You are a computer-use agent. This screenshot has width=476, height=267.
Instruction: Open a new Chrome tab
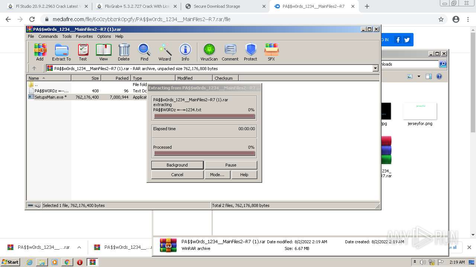click(367, 6)
